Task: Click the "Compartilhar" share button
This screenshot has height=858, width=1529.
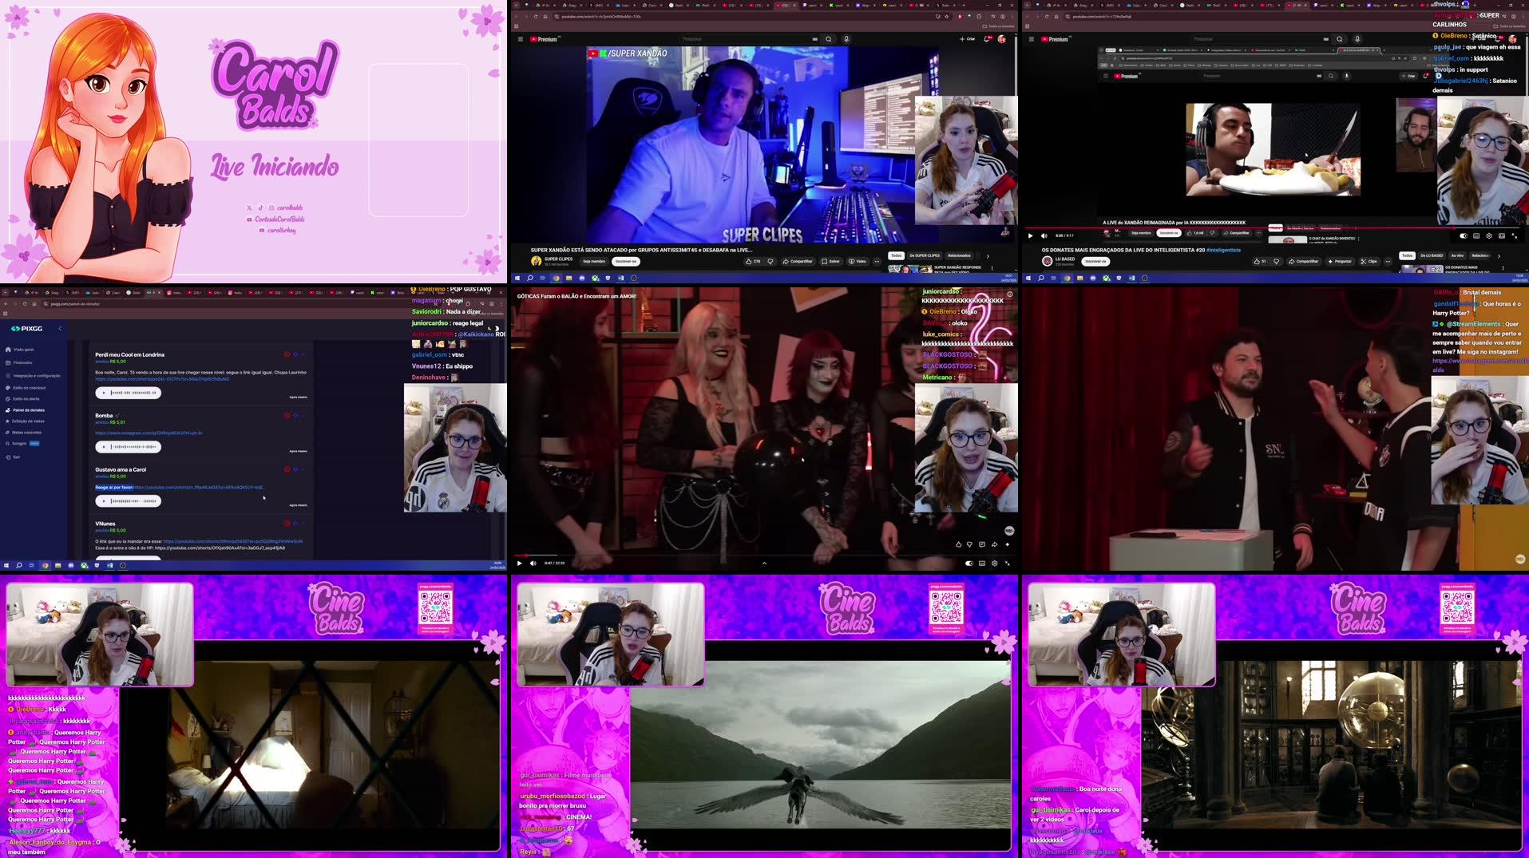Action: (797, 261)
